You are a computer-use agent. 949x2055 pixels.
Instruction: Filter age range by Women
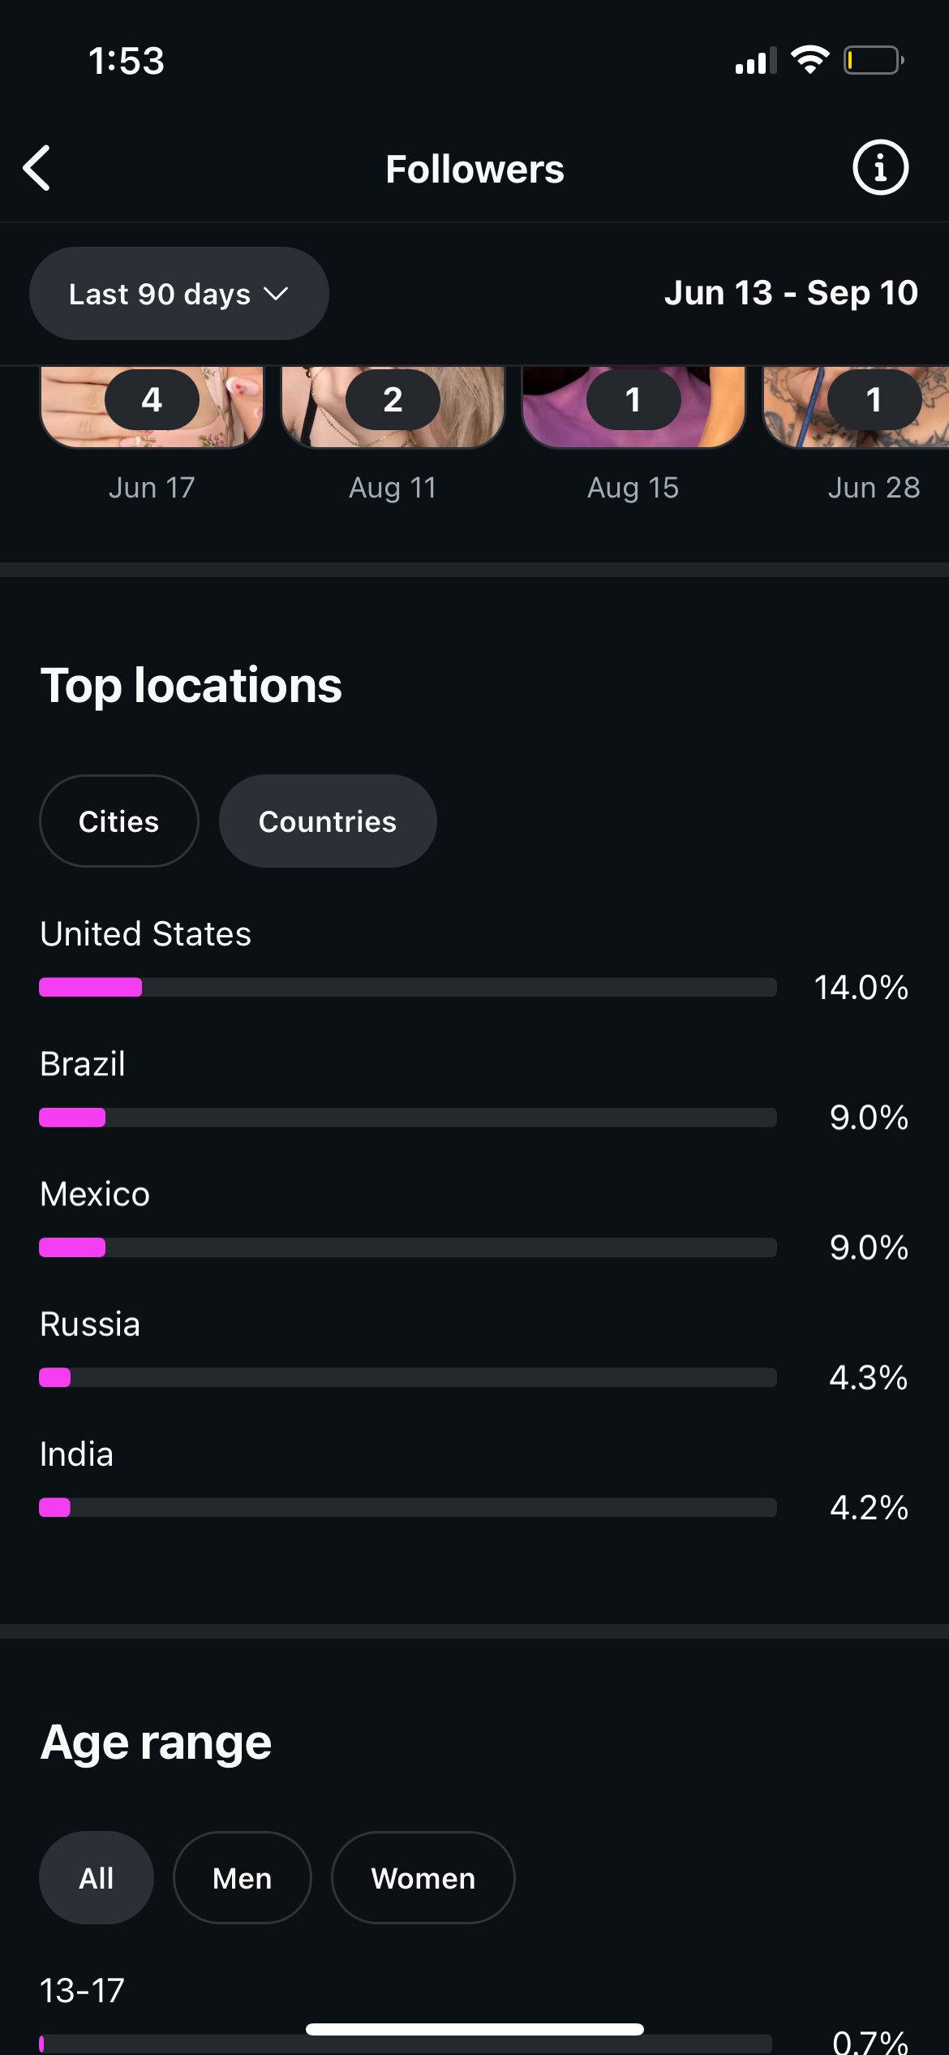(x=423, y=1878)
